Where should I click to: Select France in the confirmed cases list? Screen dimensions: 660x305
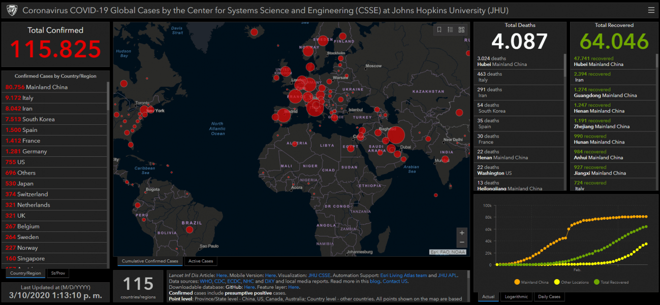click(54, 141)
